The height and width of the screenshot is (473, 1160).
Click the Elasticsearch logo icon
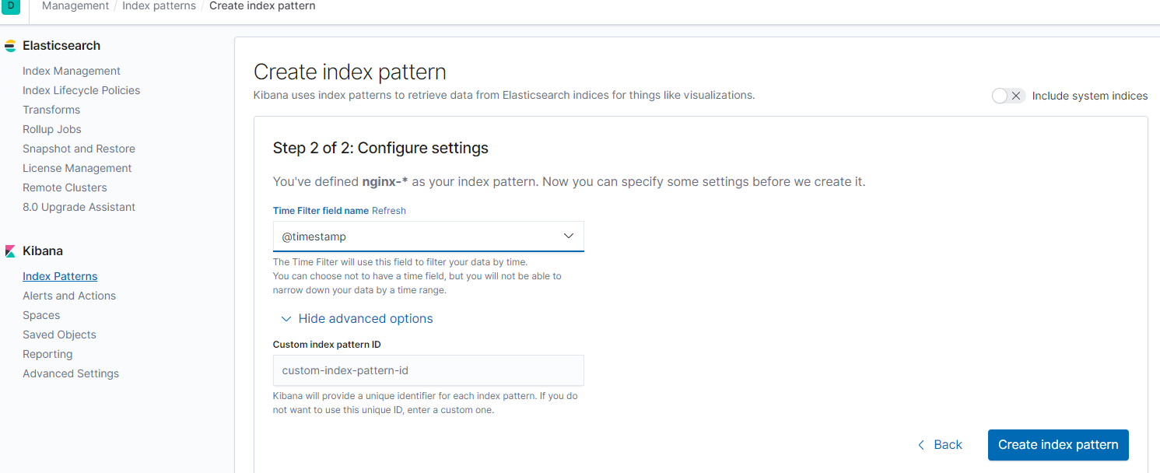click(x=10, y=46)
